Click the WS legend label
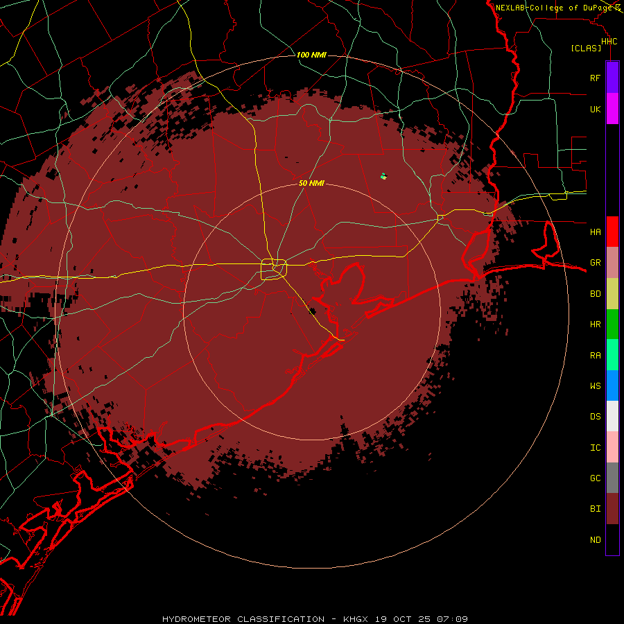The image size is (624, 624). pyautogui.click(x=596, y=385)
